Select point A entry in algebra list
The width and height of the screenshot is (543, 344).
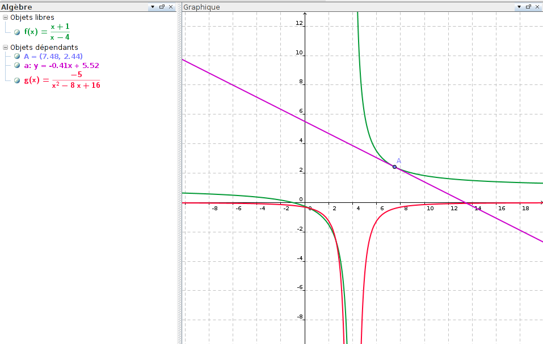pyautogui.click(x=53, y=56)
